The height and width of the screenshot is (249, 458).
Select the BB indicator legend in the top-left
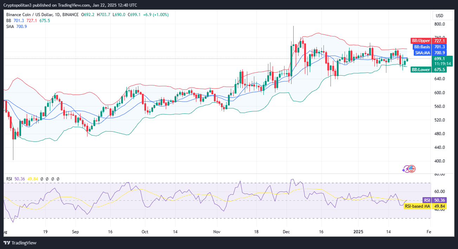click(9, 21)
